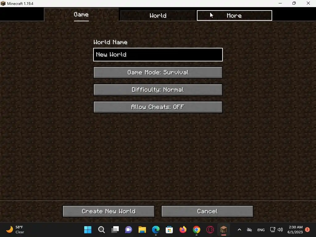Toggle the Game Mode: Survival button
Image resolution: width=316 pixels, height=237 pixels.
point(158,72)
